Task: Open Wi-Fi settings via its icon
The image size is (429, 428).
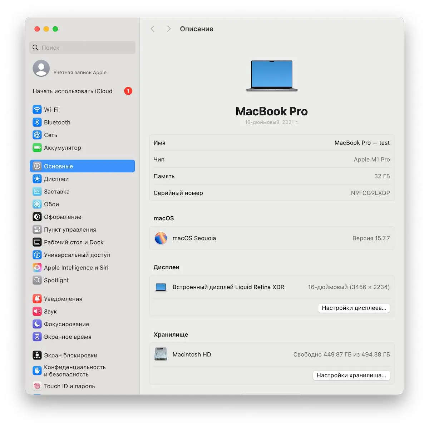Action: click(37, 110)
